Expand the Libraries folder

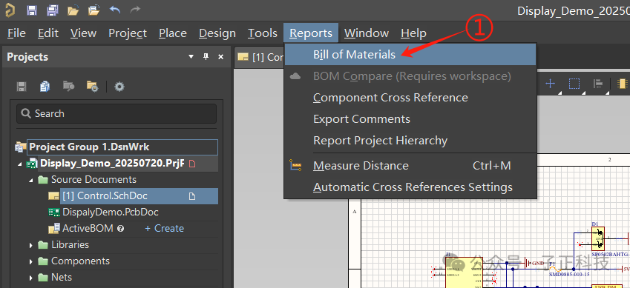pos(31,245)
